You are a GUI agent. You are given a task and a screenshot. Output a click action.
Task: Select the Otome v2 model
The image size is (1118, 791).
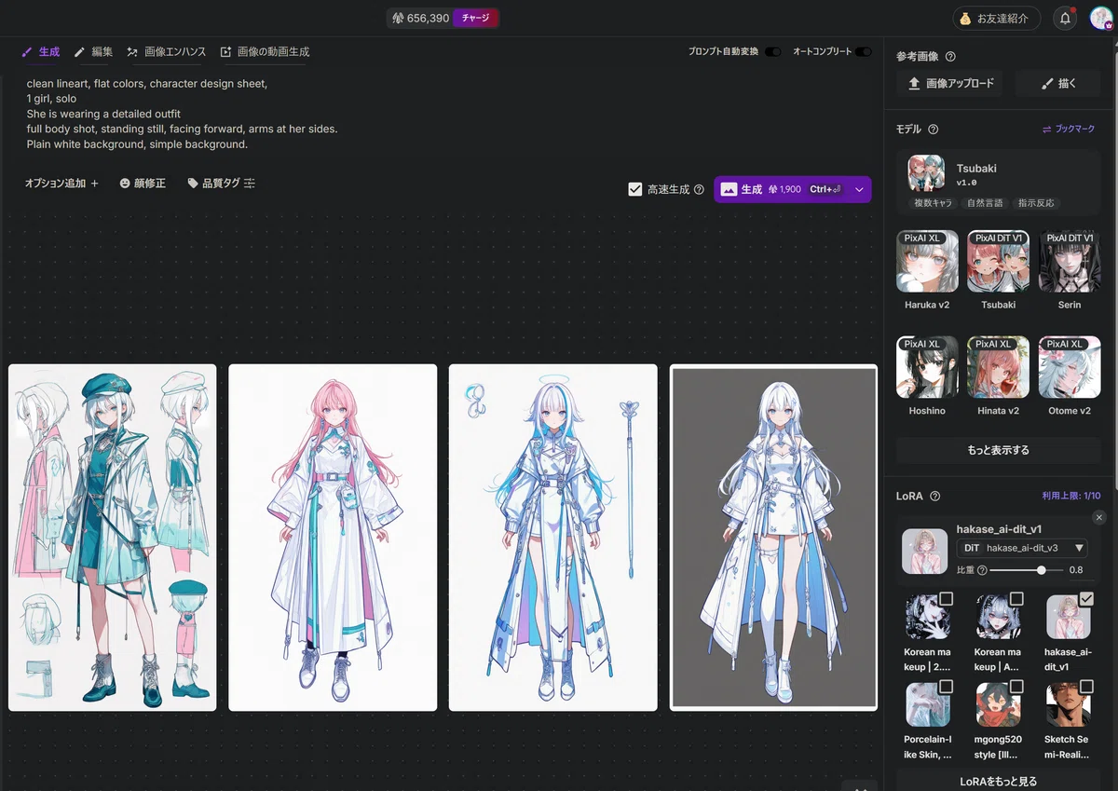[1070, 367]
